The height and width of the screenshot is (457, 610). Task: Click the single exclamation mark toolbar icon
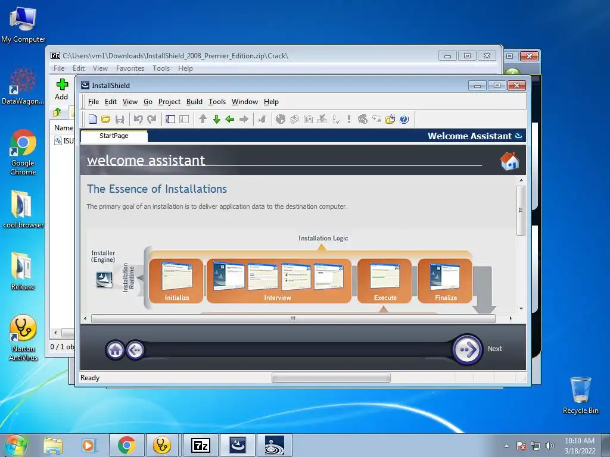pyautogui.click(x=349, y=119)
